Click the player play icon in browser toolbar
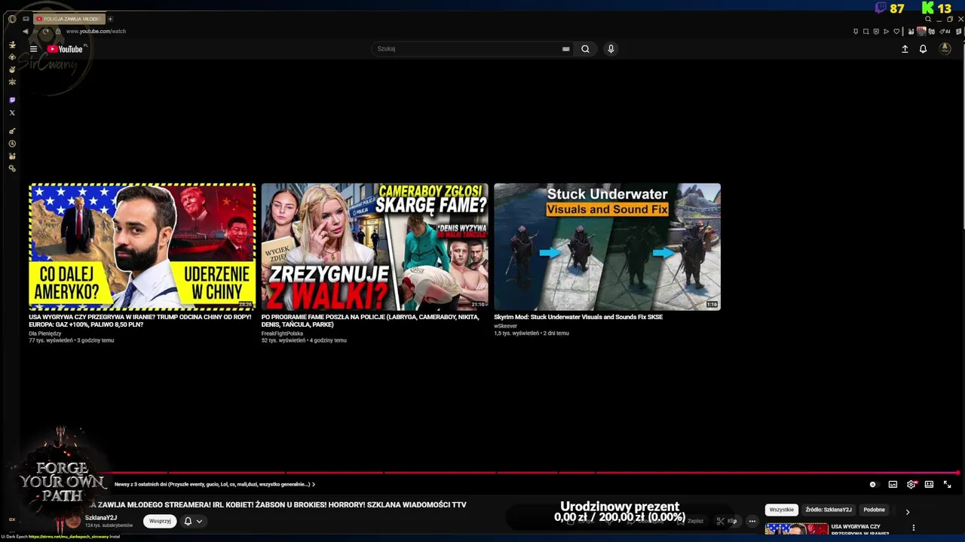 (x=886, y=32)
